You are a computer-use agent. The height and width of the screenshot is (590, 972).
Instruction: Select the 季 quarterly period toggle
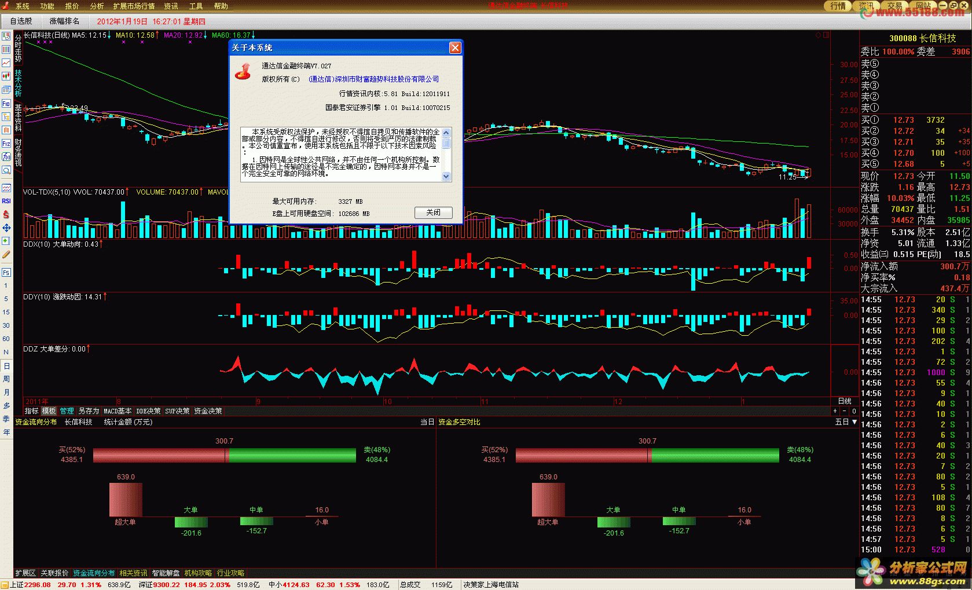[x=6, y=419]
